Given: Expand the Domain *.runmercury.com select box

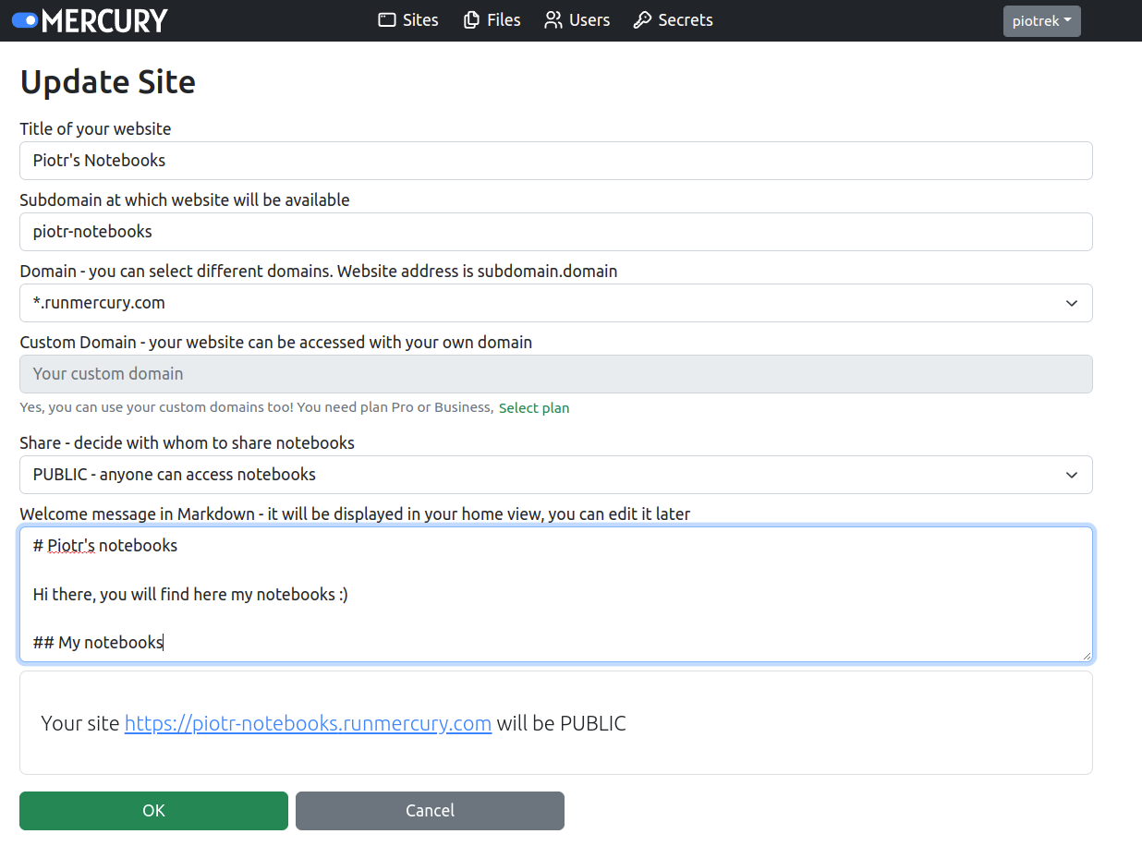Looking at the screenshot, I should coord(555,303).
